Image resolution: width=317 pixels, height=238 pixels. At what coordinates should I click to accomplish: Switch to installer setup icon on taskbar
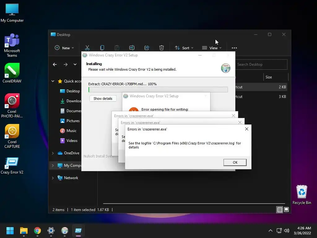coord(65,231)
